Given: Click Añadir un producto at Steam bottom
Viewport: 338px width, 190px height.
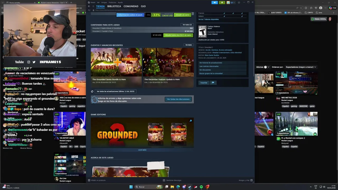Looking at the screenshot, I should 97,180.
